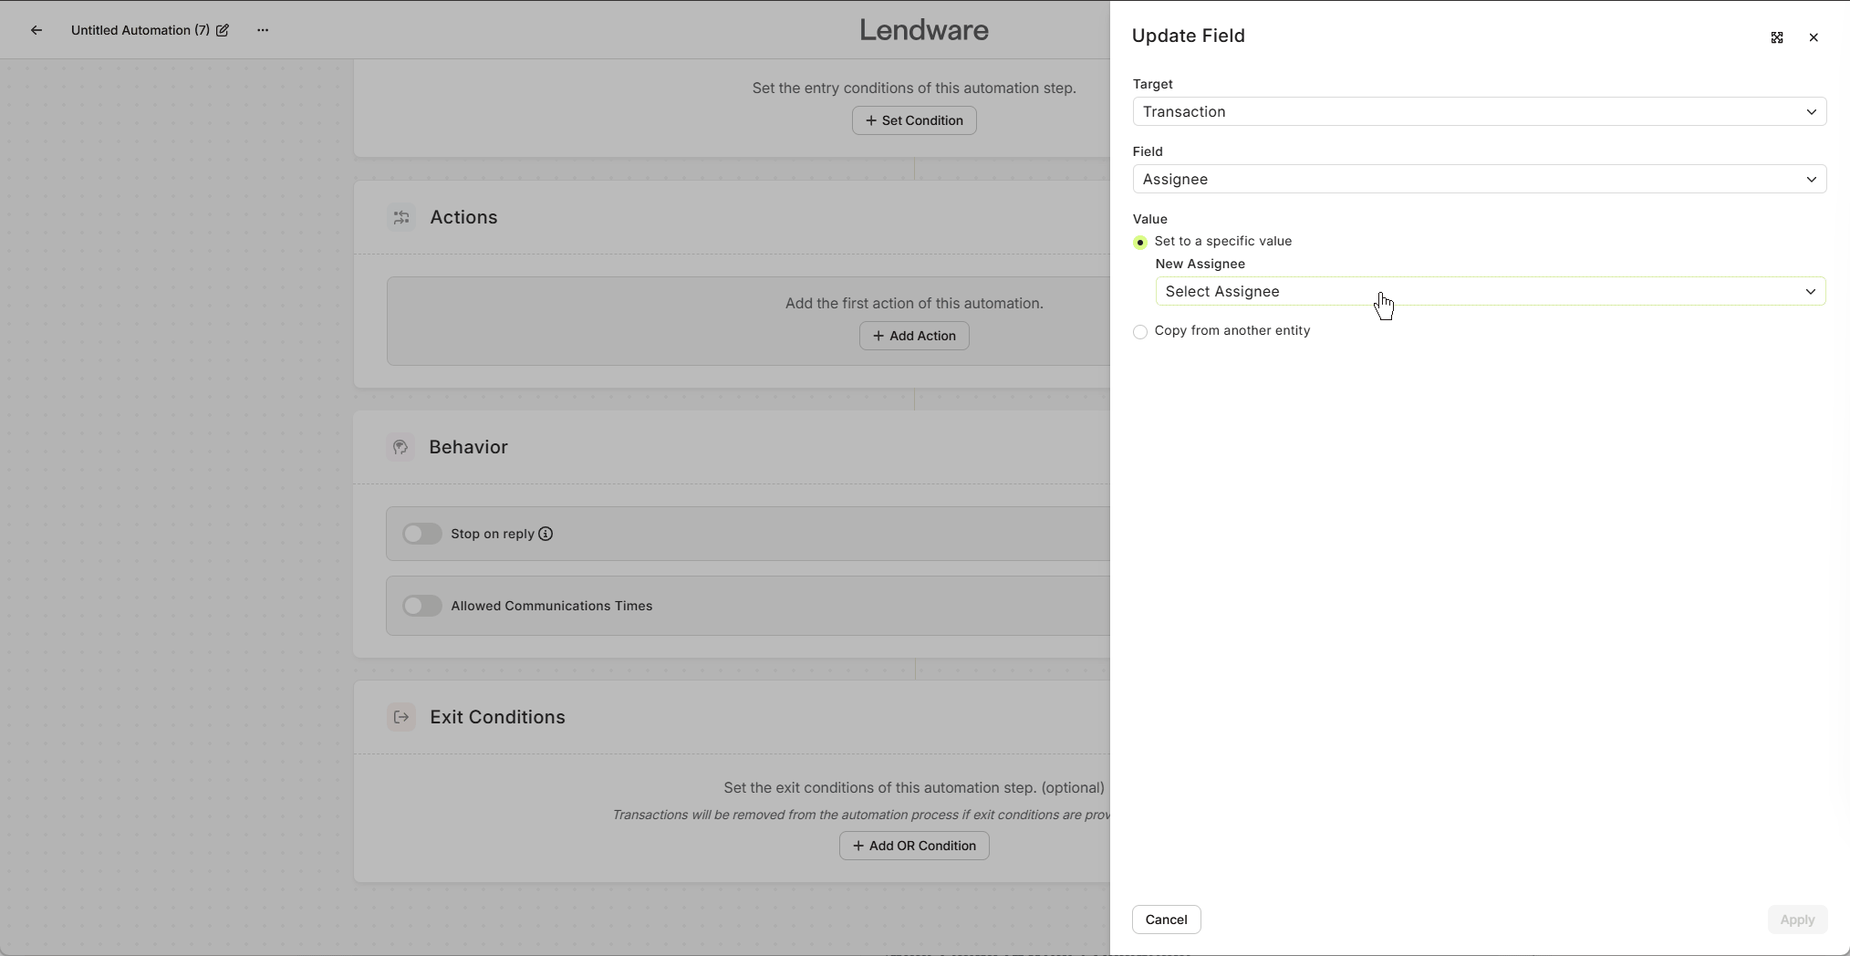Click the back arrow to leave automation

point(36,30)
